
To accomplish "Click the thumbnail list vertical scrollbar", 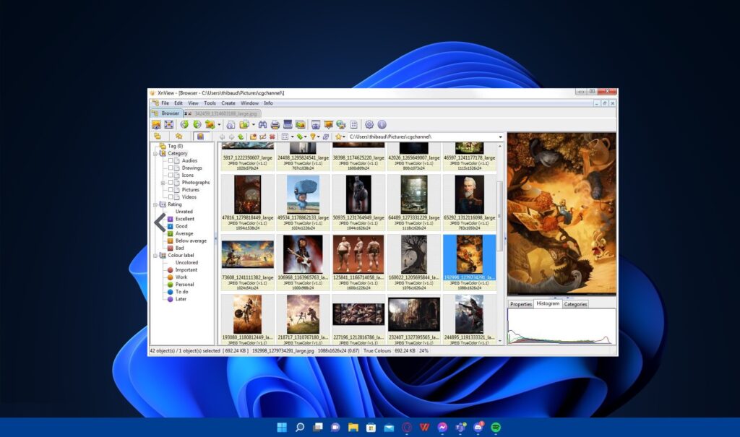I will (500, 244).
